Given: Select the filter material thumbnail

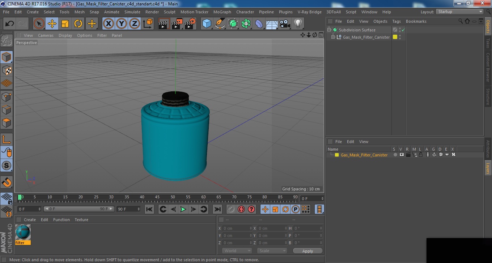Looking at the screenshot, I should [x=23, y=232].
